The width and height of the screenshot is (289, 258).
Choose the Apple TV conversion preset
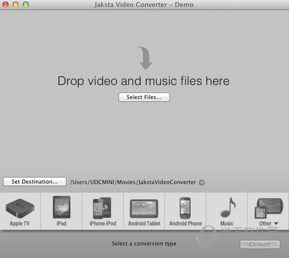pos(20,211)
